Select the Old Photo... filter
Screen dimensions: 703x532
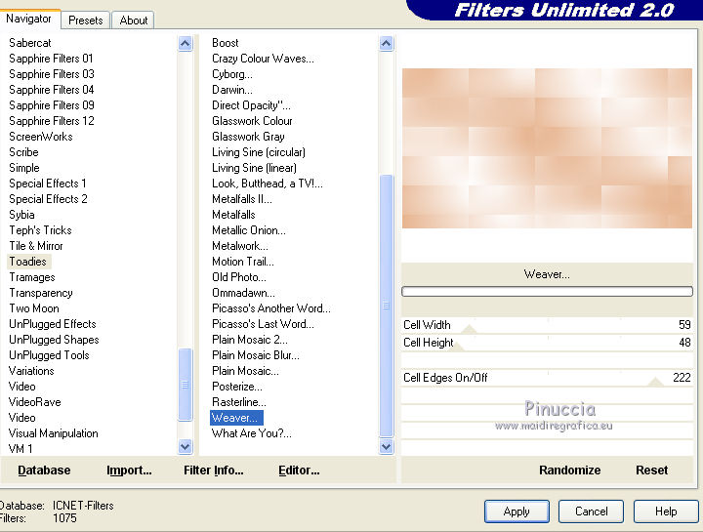[238, 277]
